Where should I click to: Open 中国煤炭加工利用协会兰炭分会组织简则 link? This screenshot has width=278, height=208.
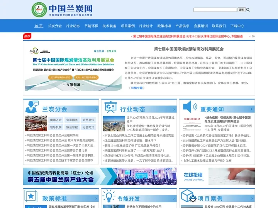click(52, 135)
